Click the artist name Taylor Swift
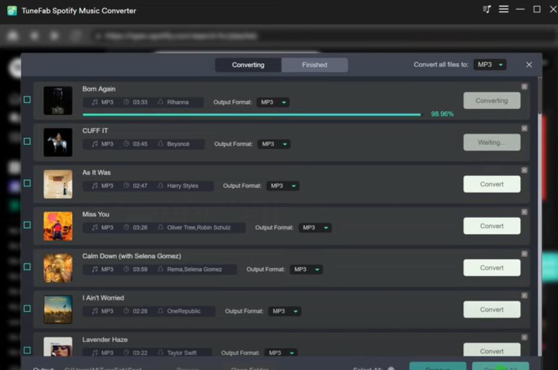Image resolution: width=558 pixels, height=370 pixels. [182, 353]
